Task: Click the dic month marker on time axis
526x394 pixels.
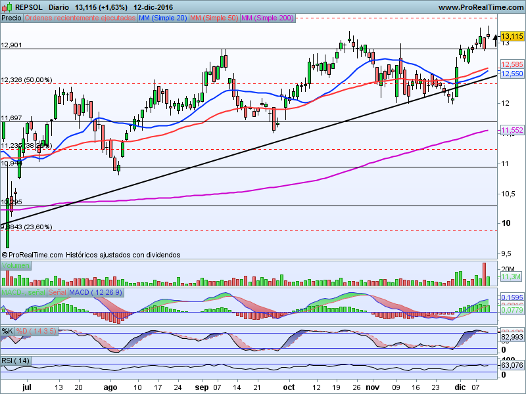Action: tap(460, 387)
